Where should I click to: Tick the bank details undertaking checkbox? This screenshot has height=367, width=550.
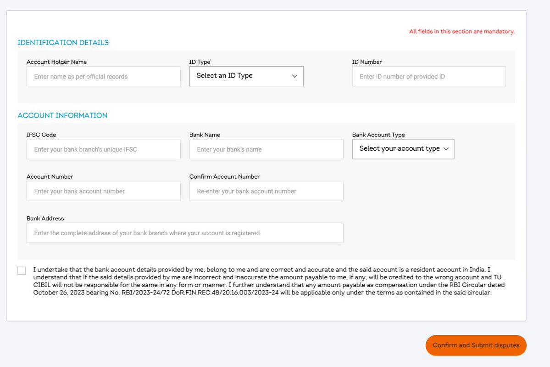22,271
